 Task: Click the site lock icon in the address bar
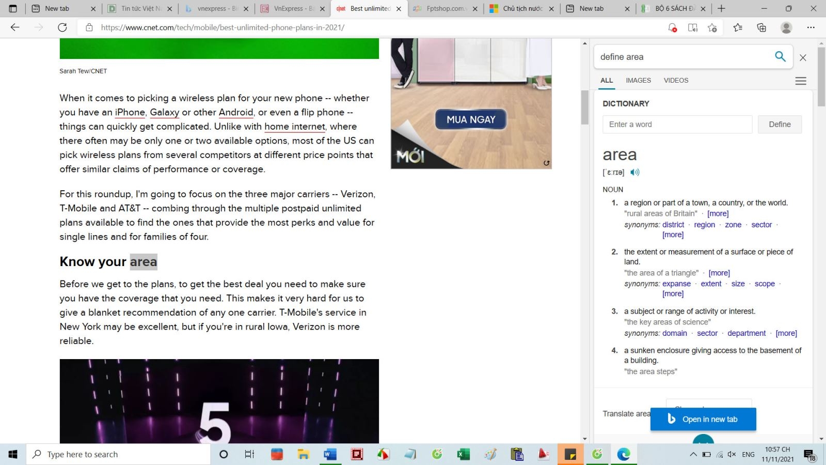point(89,27)
